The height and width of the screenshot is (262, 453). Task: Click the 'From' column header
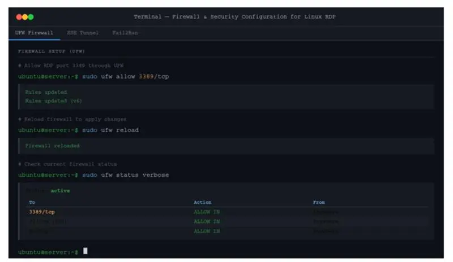click(319, 202)
